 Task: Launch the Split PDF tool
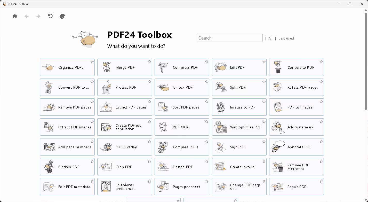point(239,87)
